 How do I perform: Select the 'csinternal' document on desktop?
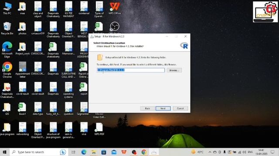(84, 8)
